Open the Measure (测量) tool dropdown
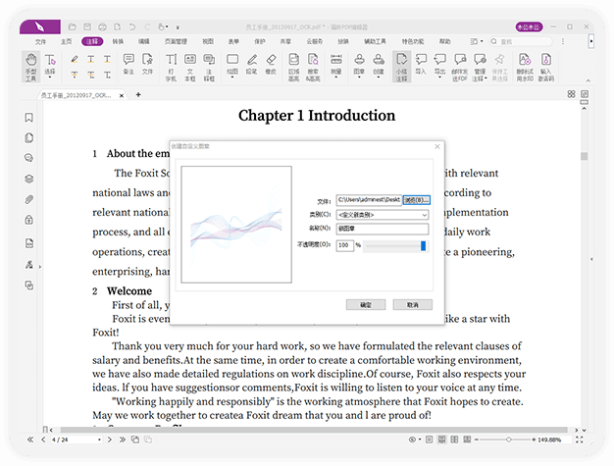 pos(336,78)
